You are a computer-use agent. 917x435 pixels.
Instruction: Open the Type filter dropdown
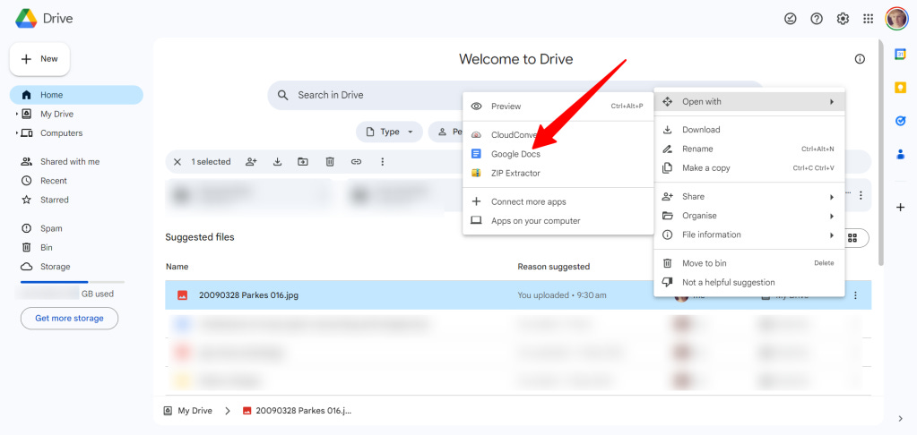click(389, 132)
